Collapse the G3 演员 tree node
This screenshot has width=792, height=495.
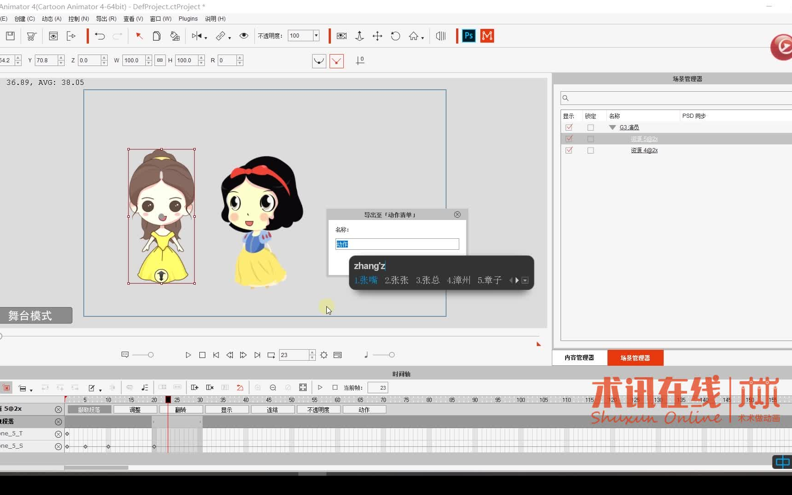(x=612, y=127)
